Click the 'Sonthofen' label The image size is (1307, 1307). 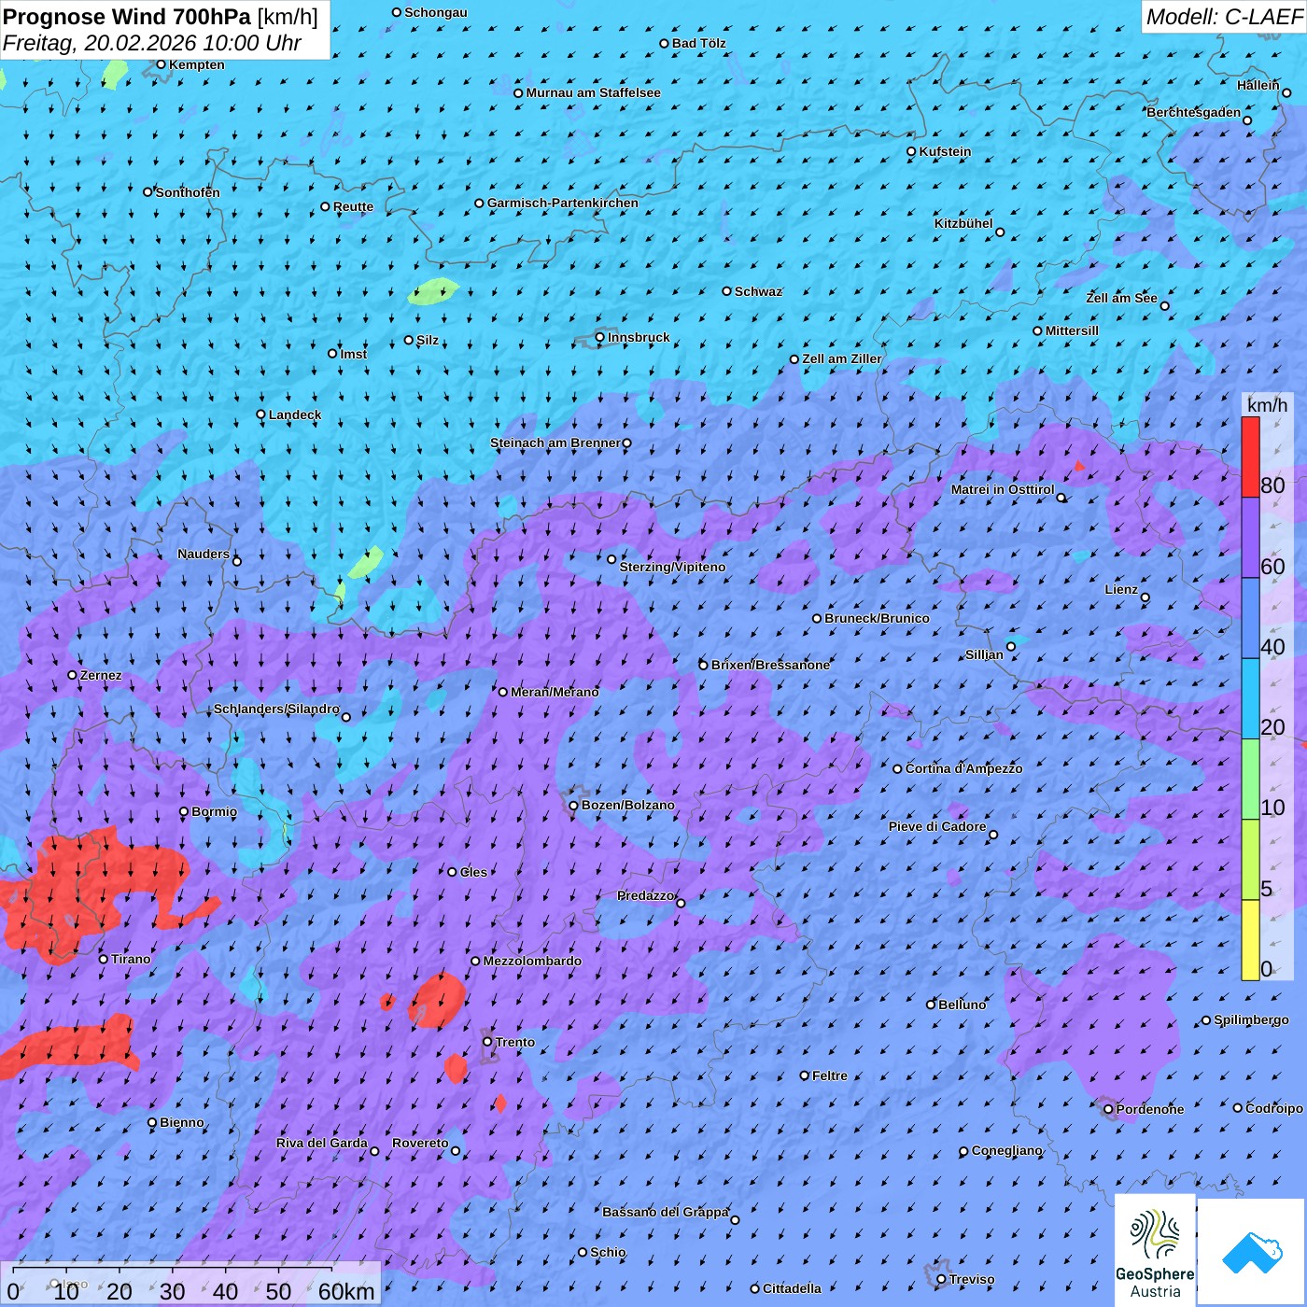[188, 192]
